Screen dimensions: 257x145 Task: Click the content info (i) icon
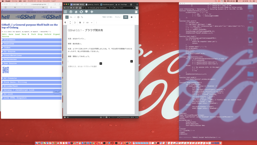[78, 17]
